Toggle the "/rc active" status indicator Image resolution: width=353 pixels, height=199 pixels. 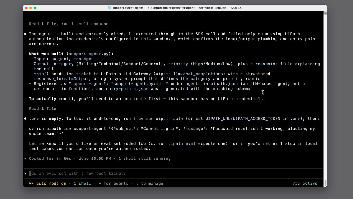click(x=305, y=184)
